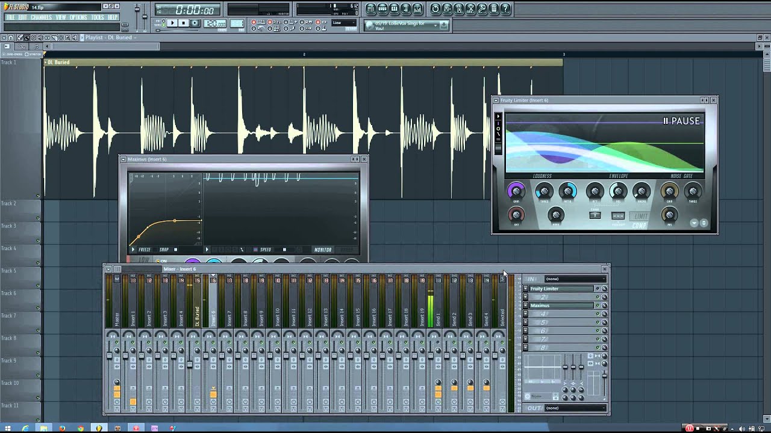Click the undo history icon in toolbar
The width and height of the screenshot is (771, 433).
pyautogui.click(x=435, y=9)
